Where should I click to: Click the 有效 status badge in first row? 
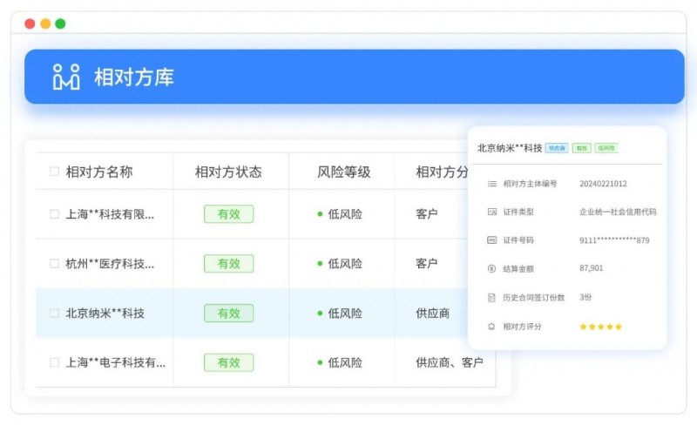tap(228, 214)
